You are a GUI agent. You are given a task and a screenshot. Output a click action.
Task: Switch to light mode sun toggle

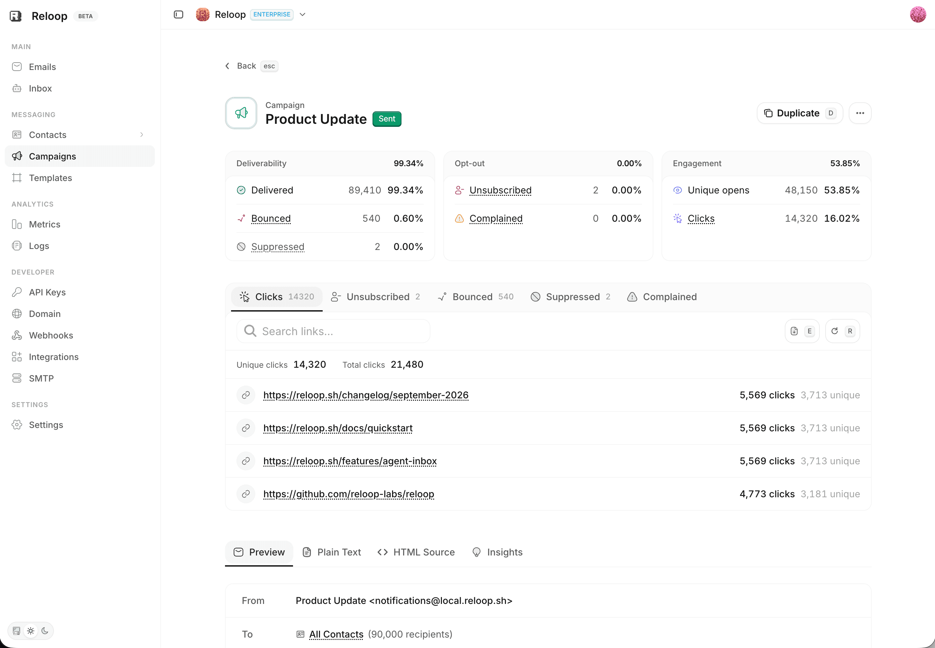click(31, 631)
